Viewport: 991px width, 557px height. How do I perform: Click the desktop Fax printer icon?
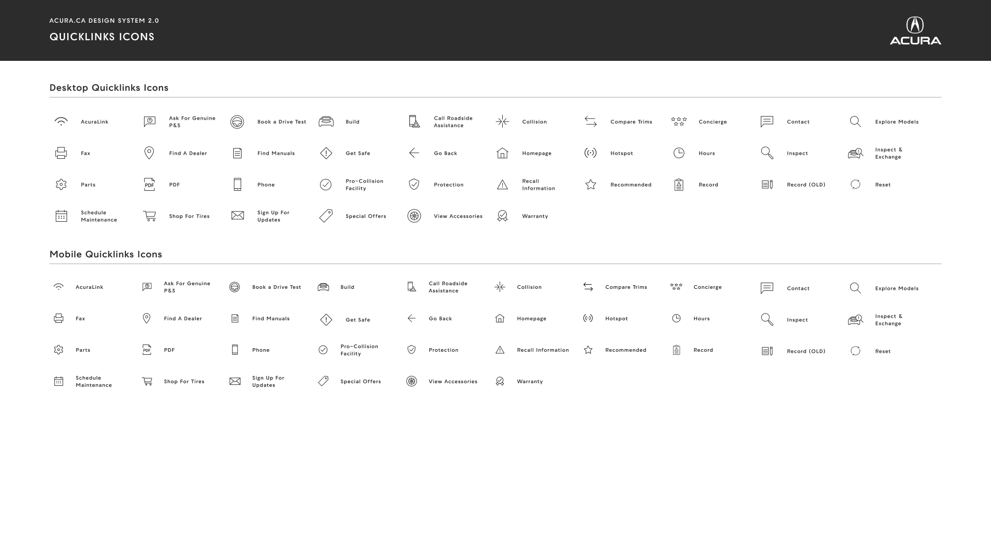(x=61, y=153)
